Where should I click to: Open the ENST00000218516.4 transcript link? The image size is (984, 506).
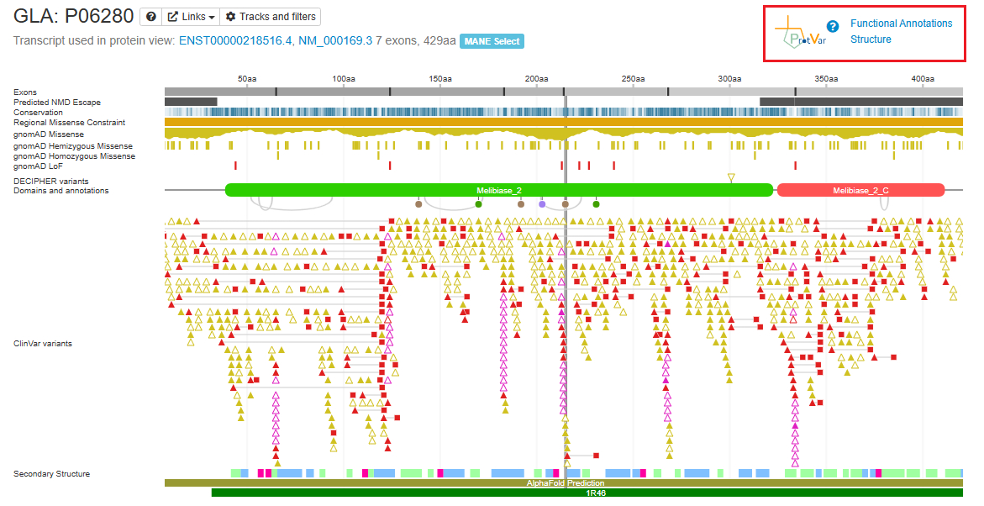click(x=235, y=41)
